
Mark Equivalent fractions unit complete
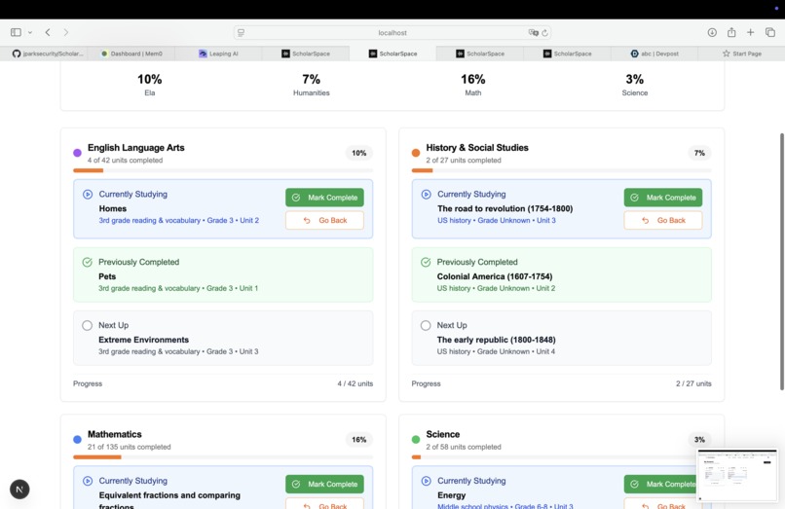tap(324, 484)
